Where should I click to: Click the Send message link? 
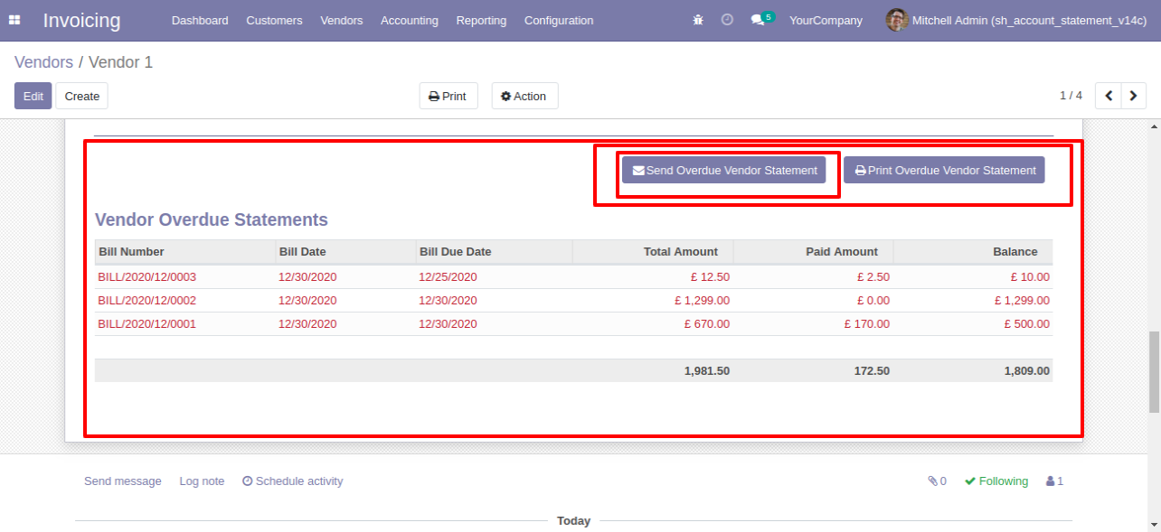(x=123, y=481)
